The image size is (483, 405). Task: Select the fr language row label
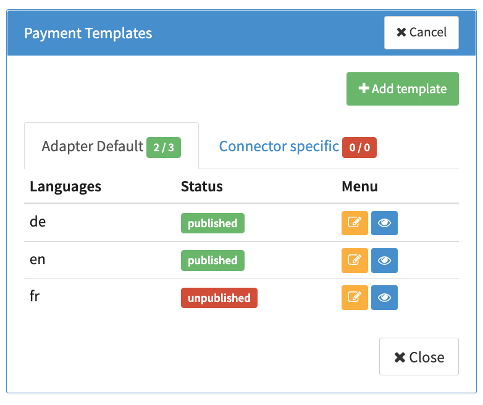coord(35,296)
